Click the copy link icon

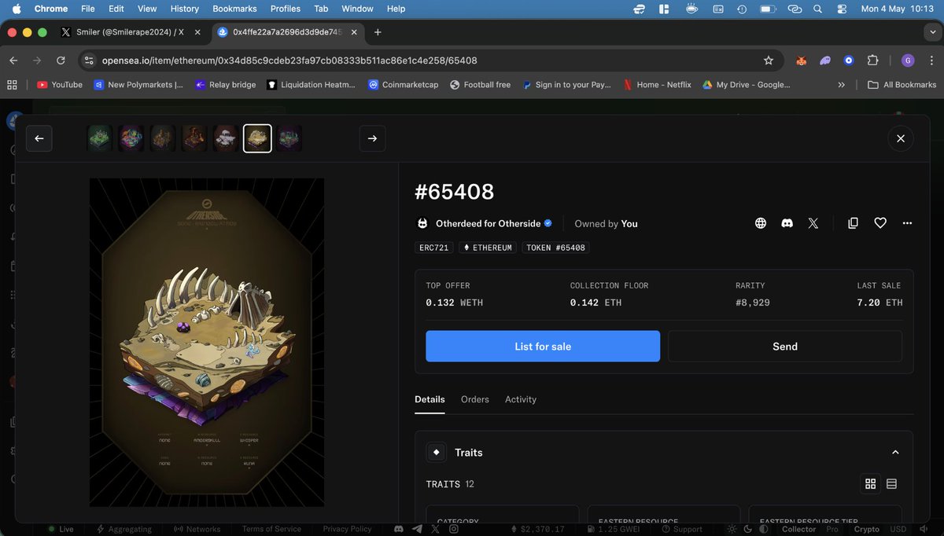(853, 223)
